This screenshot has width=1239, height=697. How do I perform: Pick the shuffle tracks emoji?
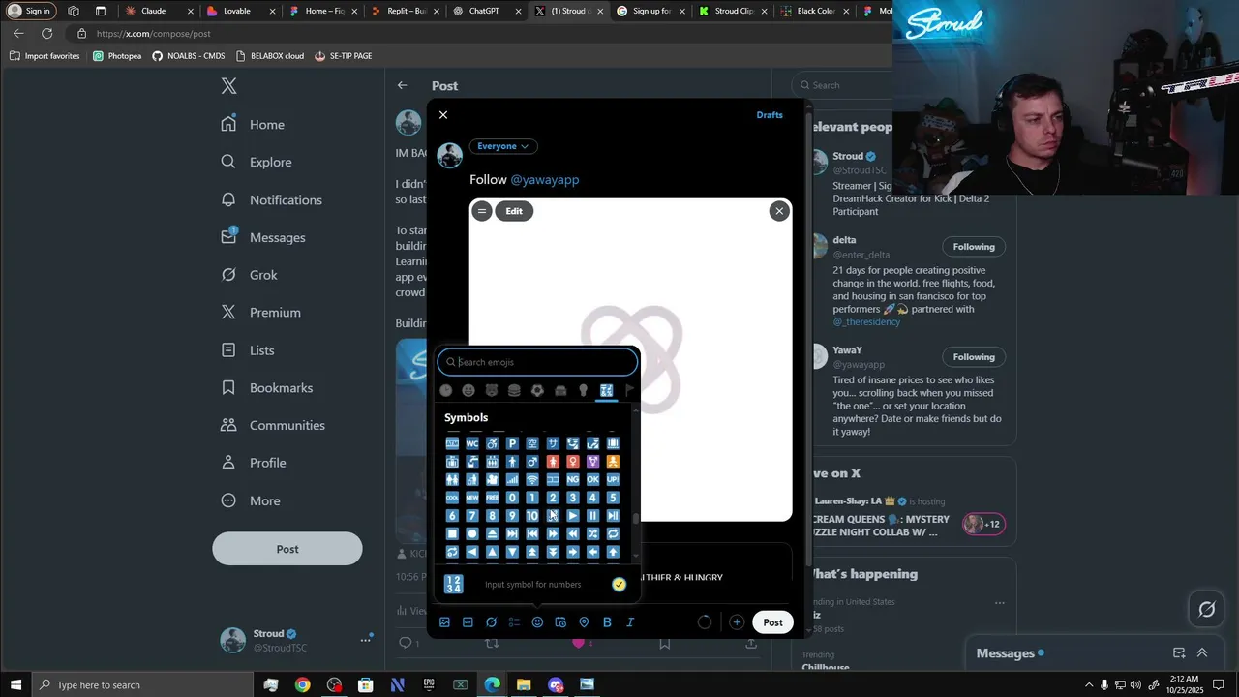[x=592, y=533]
